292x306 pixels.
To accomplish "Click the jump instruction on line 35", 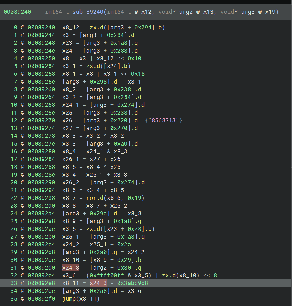I will click(x=69, y=299).
